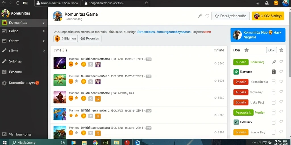Click the yellow Soc Variey button
The height and width of the screenshot is (145, 291).
tap(268, 16)
